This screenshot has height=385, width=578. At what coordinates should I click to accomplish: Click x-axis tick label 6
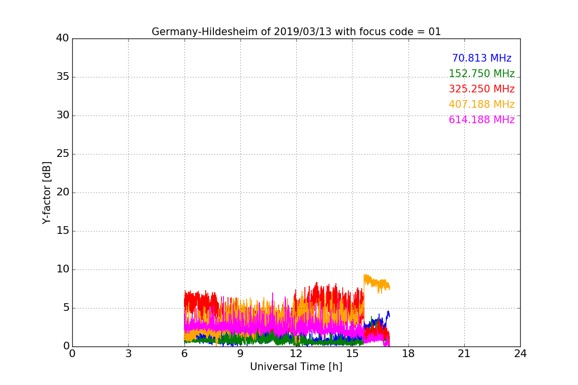[x=184, y=353]
